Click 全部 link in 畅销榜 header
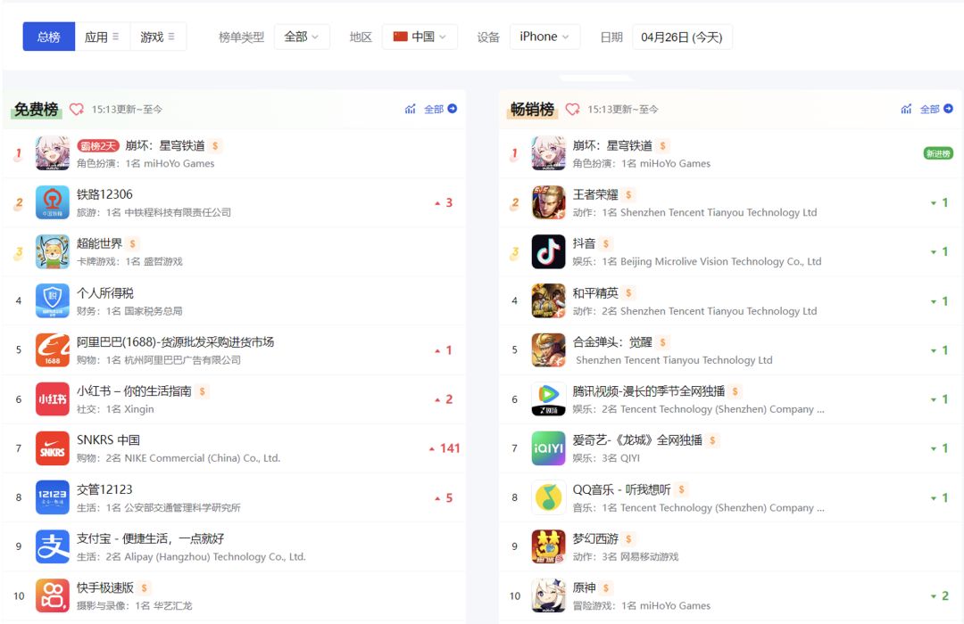Image resolution: width=964 pixels, height=624 pixels. (x=936, y=109)
